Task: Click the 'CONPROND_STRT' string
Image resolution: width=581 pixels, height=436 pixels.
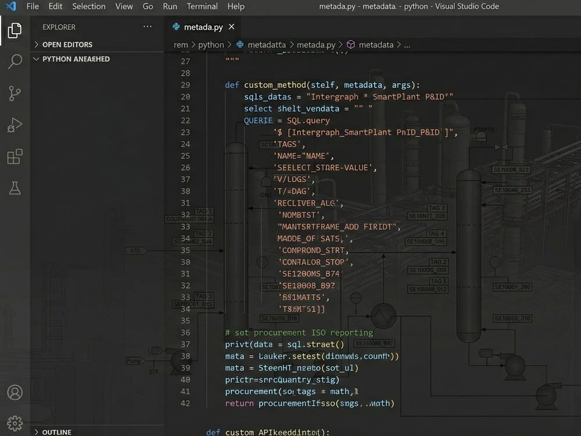Action: pyautogui.click(x=311, y=250)
